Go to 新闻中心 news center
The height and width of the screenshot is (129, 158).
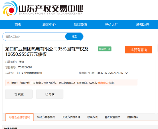click(x=49, y=25)
